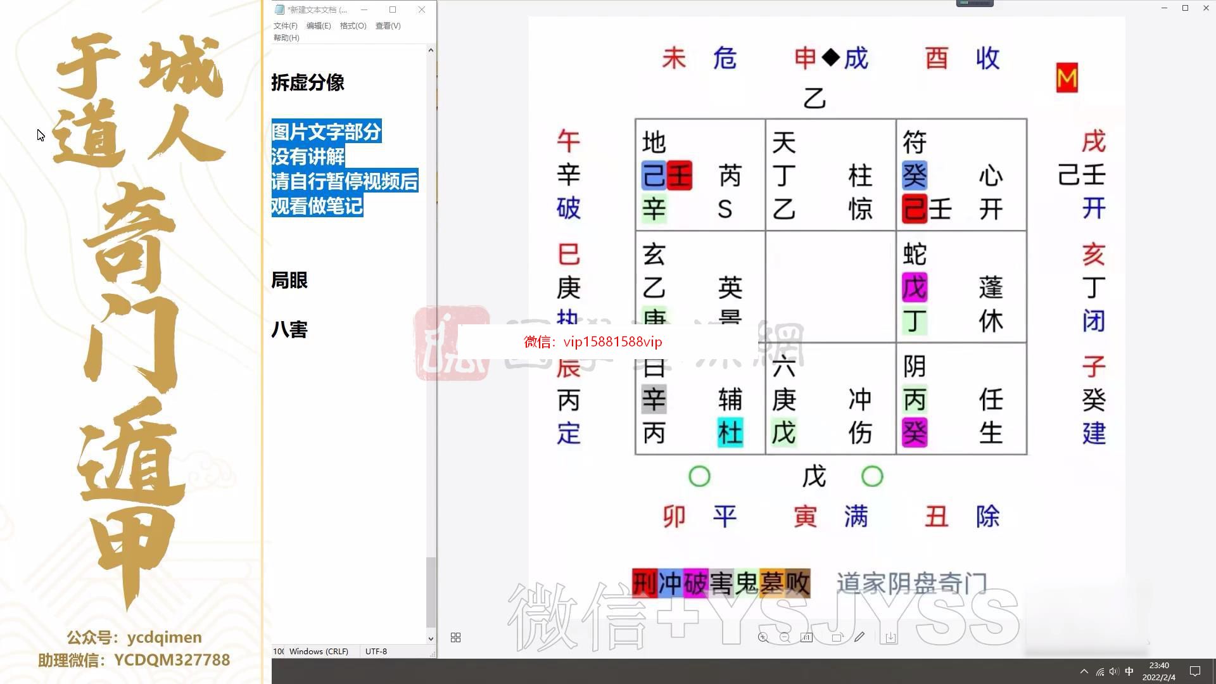Viewport: 1216px width, 684px height.
Task: Minimize the image viewer window
Action: pos(1164,8)
